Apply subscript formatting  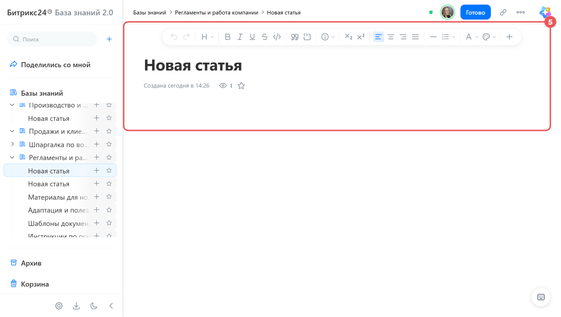(348, 37)
